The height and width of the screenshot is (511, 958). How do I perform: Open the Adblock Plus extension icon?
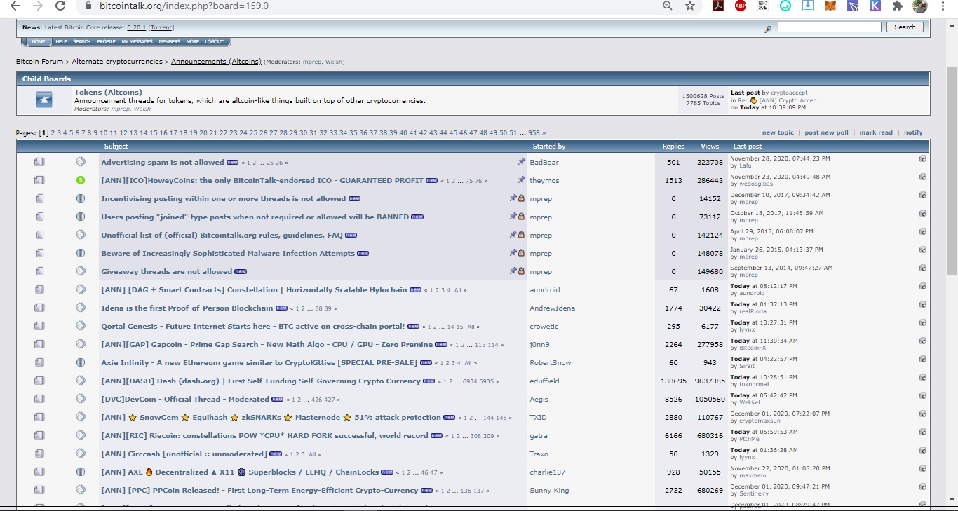741,6
